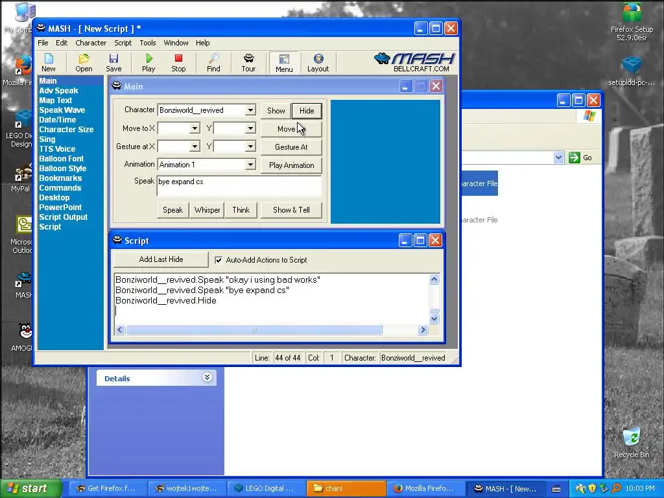664x498 pixels.
Task: Open the Tools menu
Action: point(148,43)
